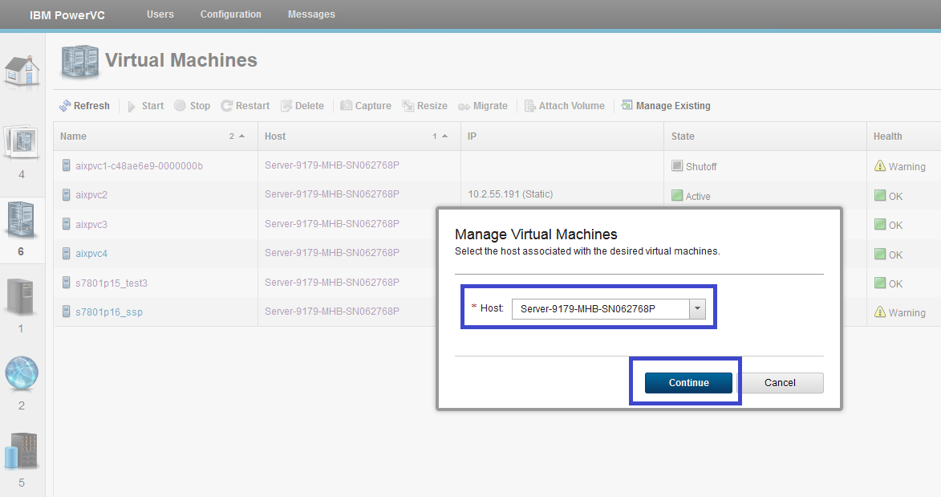This screenshot has width=941, height=497.
Task: Click the Stop circle icon
Action: pyautogui.click(x=180, y=106)
